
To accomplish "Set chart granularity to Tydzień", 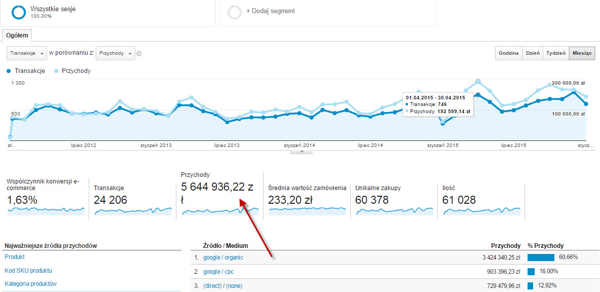I will 555,53.
